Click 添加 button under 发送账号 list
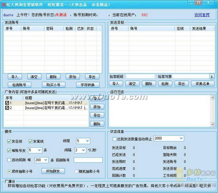Image resolution: width=218 pixels, height=193 pixels. [x=73, y=77]
